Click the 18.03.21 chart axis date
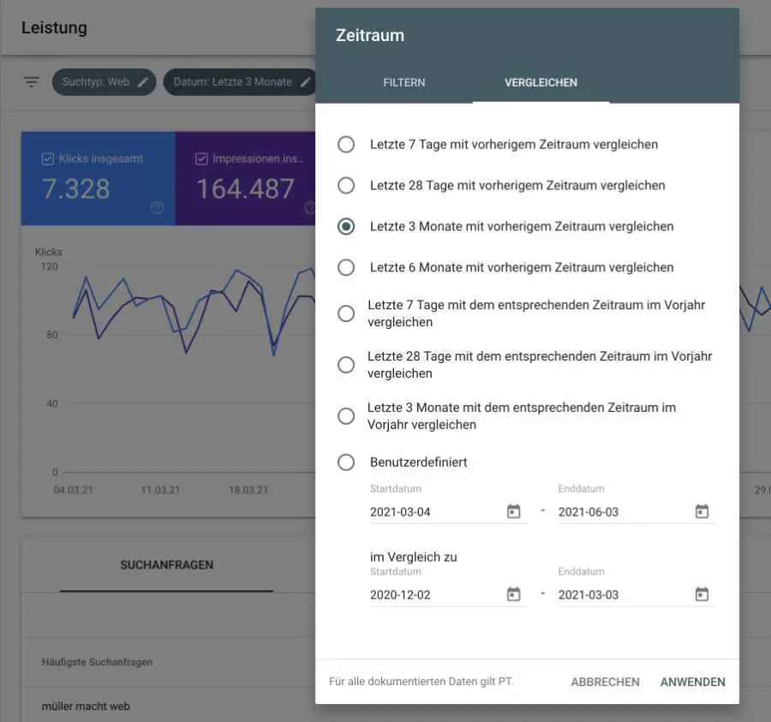771x722 pixels. pos(248,490)
